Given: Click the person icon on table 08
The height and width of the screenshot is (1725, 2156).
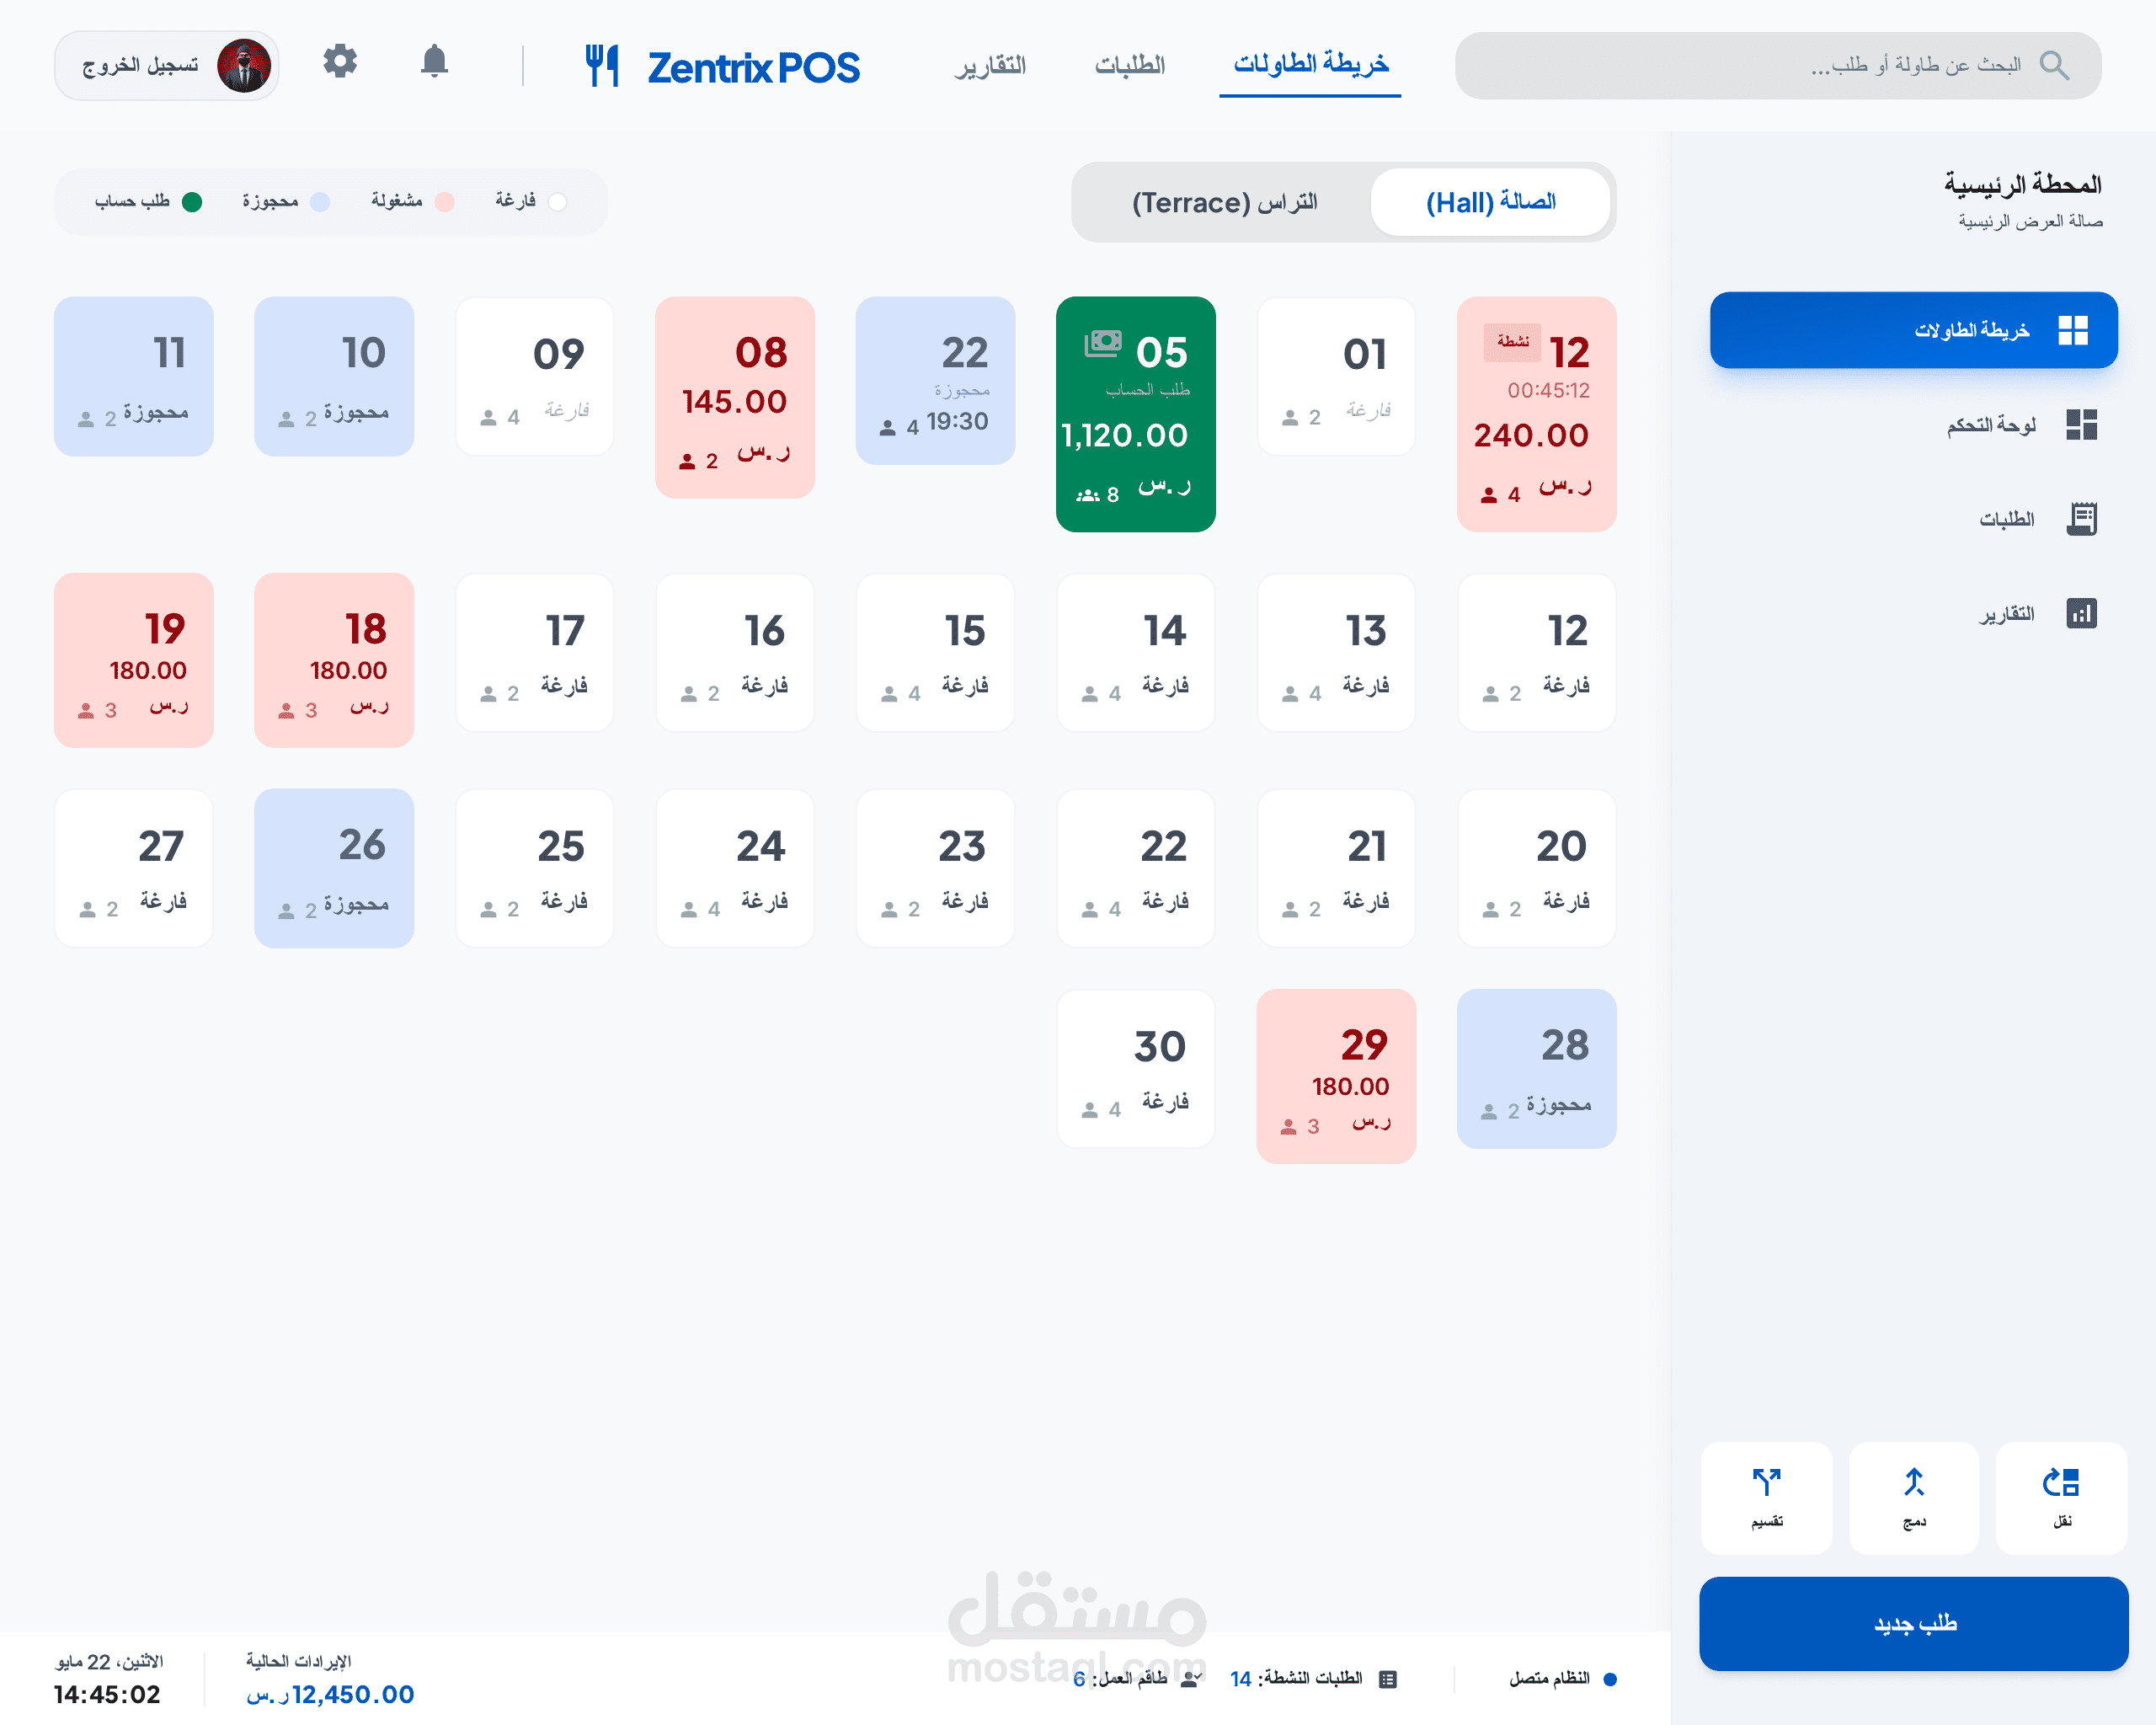Looking at the screenshot, I should click(x=687, y=461).
